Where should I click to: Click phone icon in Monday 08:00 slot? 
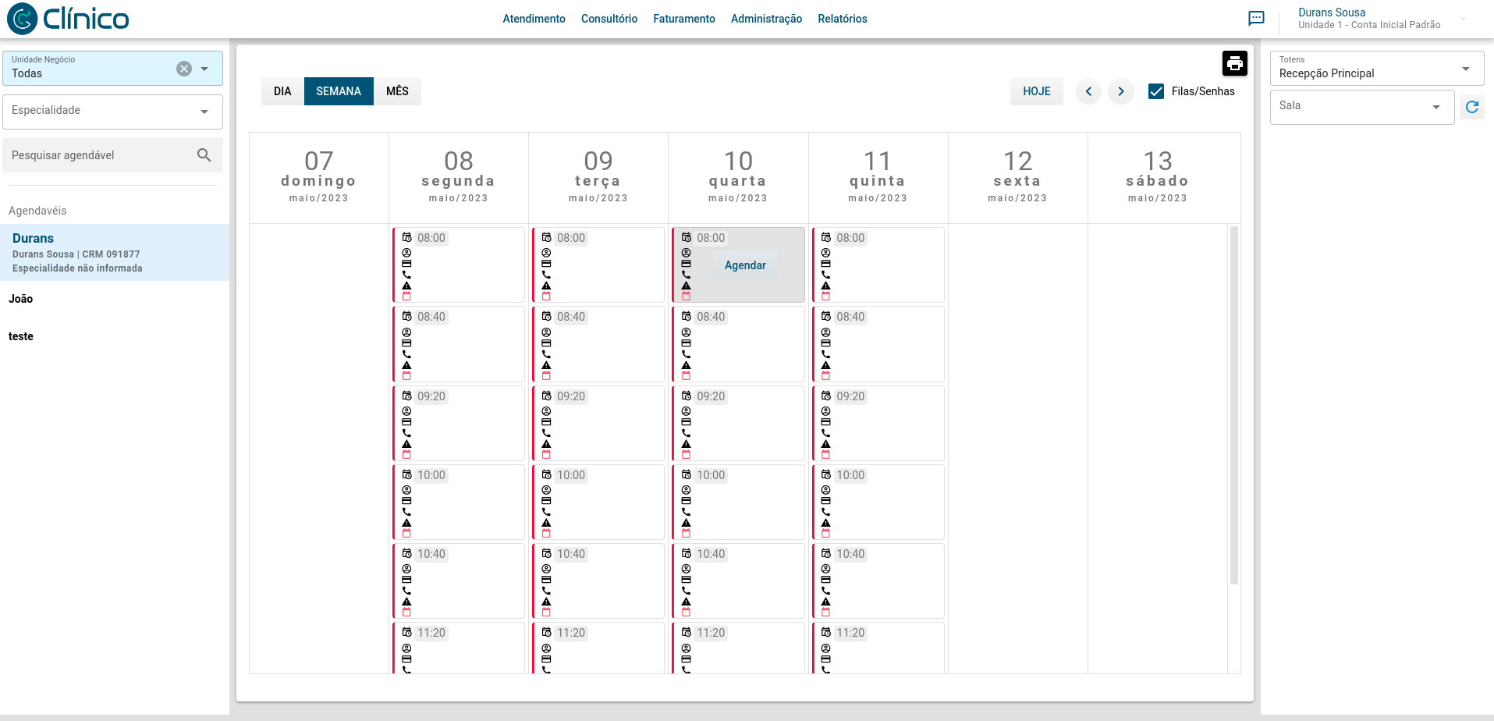(x=406, y=275)
